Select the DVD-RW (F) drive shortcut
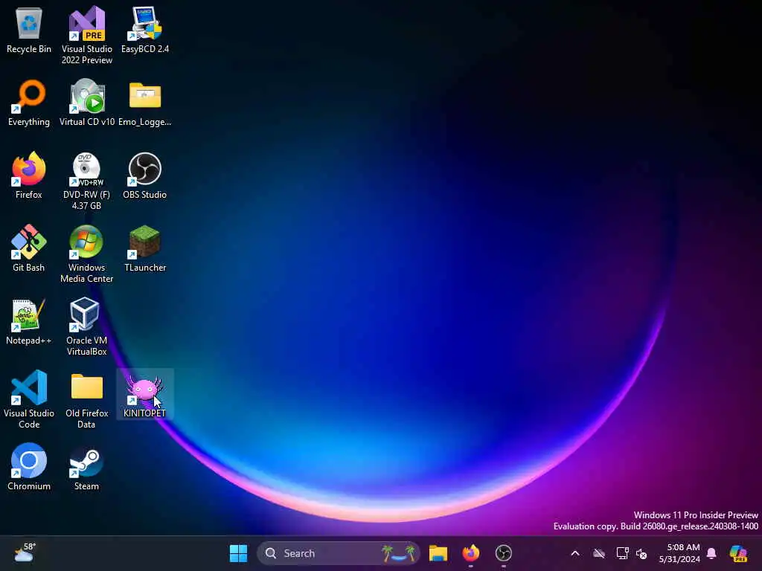The width and height of the screenshot is (762, 571). tap(86, 181)
